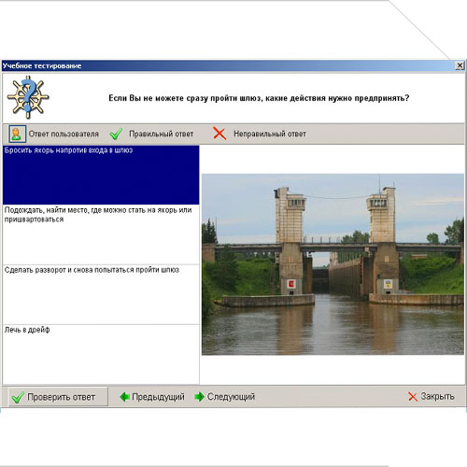Viewport: 467px width, 467px height.
Task: Click the ship wheel question mark icon
Action: [x=28, y=97]
